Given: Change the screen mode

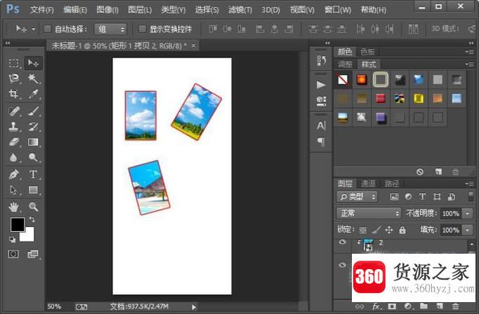Looking at the screenshot, I should [33, 254].
